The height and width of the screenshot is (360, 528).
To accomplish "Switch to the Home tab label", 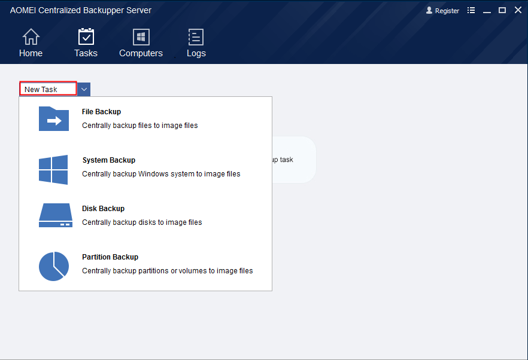I will tap(31, 53).
